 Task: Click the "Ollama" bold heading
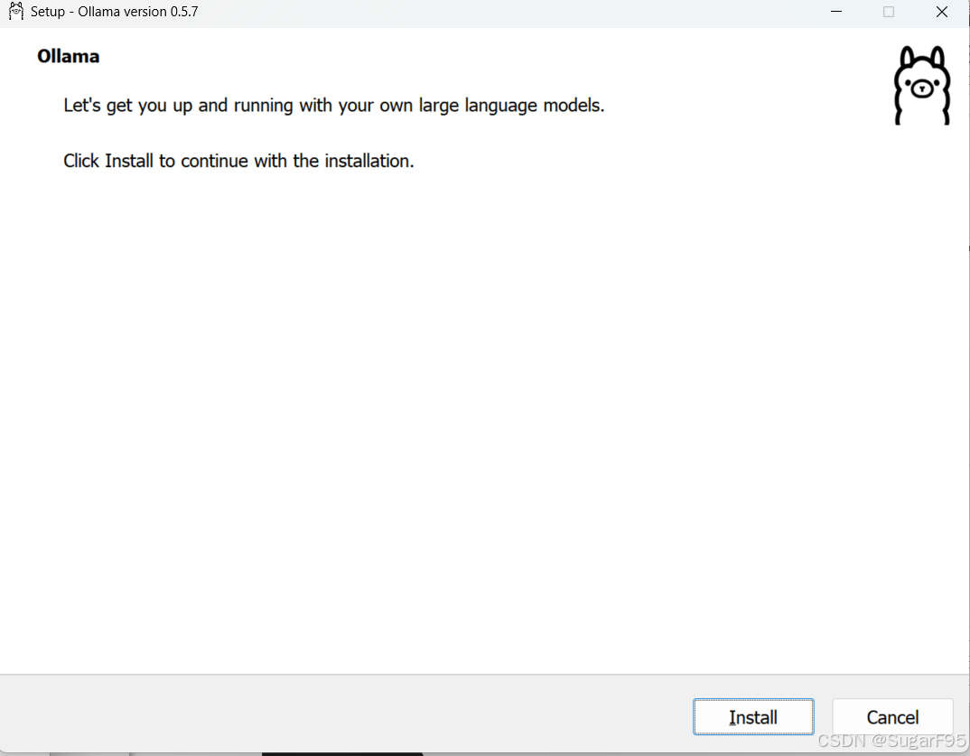(68, 56)
